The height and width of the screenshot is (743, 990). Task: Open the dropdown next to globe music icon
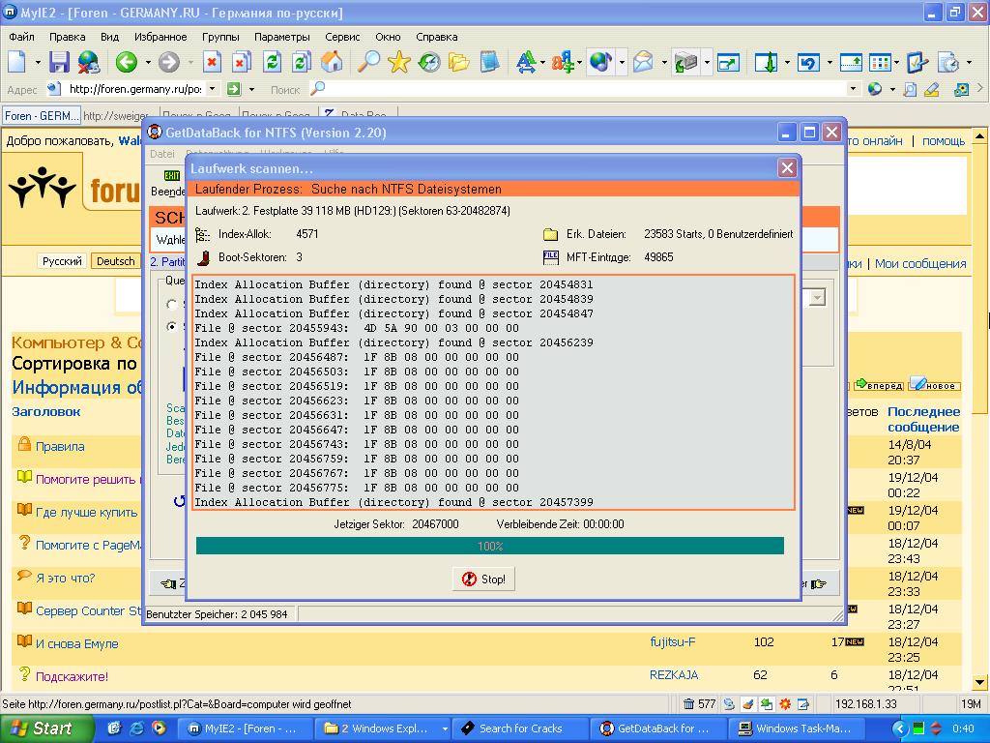pyautogui.click(x=622, y=63)
